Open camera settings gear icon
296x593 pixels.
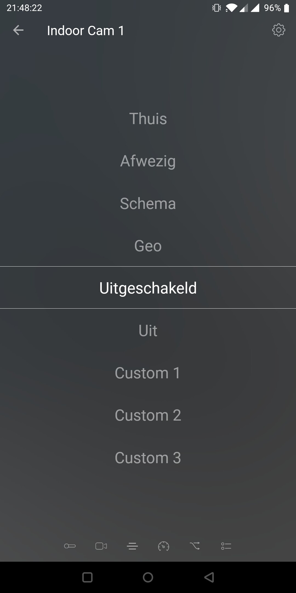(x=278, y=30)
